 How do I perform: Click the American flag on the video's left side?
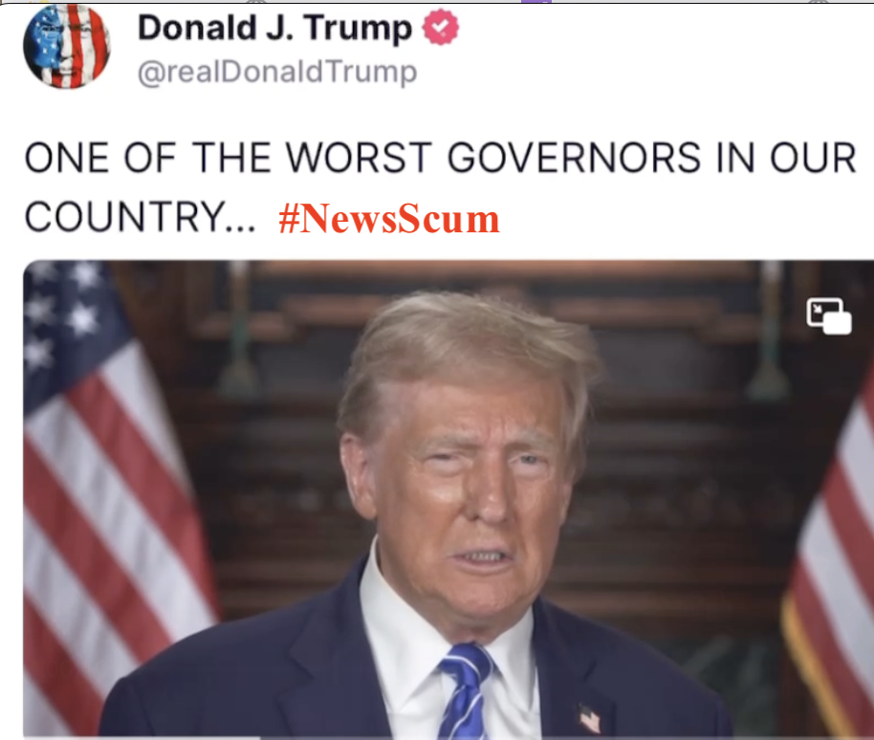click(112, 490)
